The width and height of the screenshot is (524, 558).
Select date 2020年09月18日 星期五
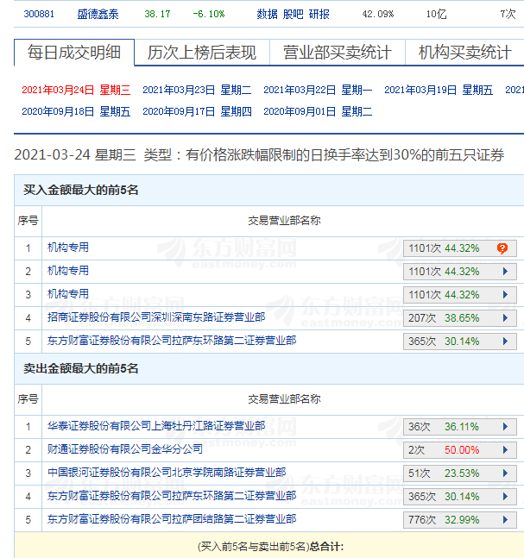[76, 111]
